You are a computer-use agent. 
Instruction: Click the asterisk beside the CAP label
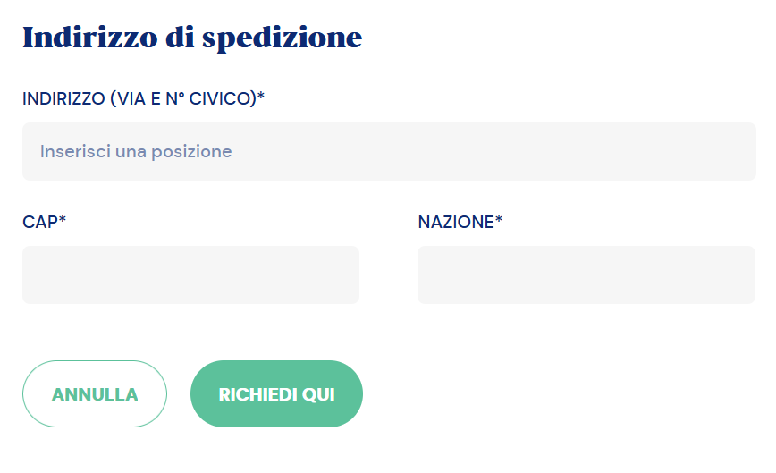[63, 220]
